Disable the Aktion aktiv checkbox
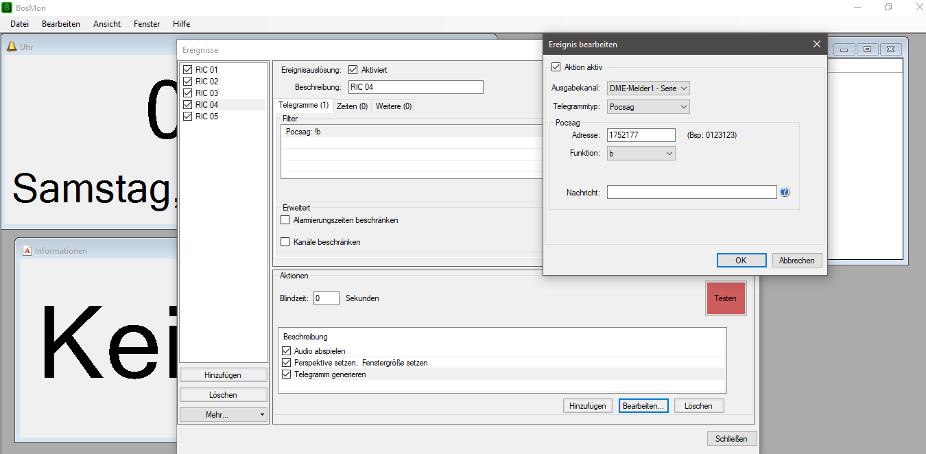The width and height of the screenshot is (926, 454). pyautogui.click(x=555, y=66)
